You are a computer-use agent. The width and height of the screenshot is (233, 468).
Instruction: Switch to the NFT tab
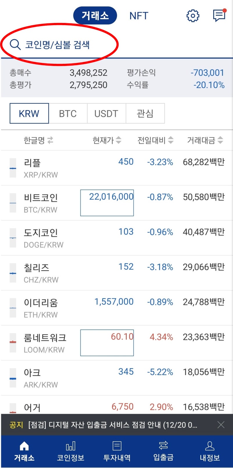pos(139,16)
